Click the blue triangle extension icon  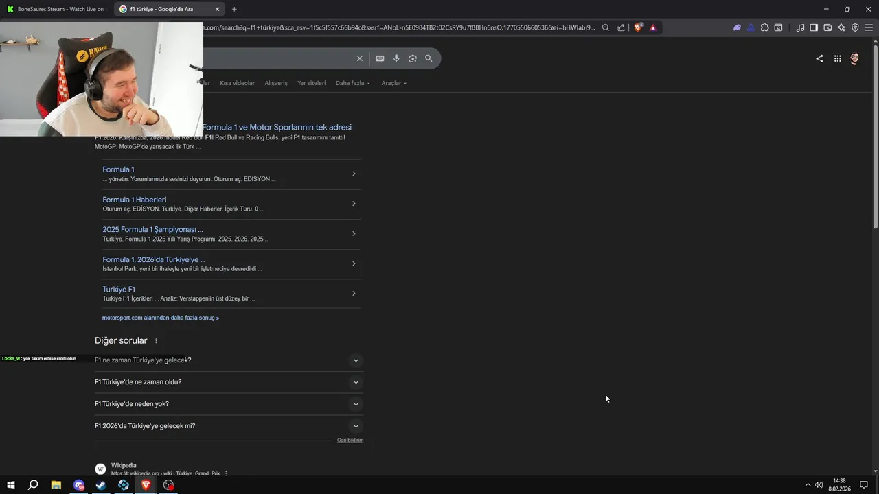[751, 27]
